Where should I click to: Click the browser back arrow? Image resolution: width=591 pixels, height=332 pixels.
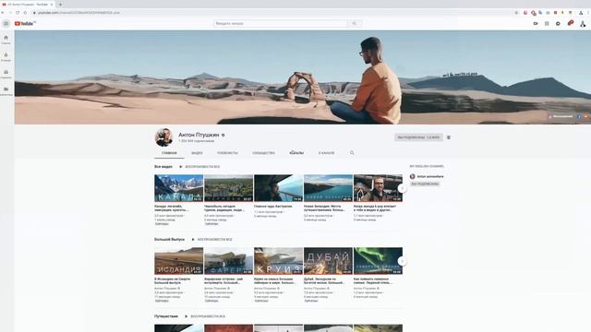pyautogui.click(x=3, y=12)
